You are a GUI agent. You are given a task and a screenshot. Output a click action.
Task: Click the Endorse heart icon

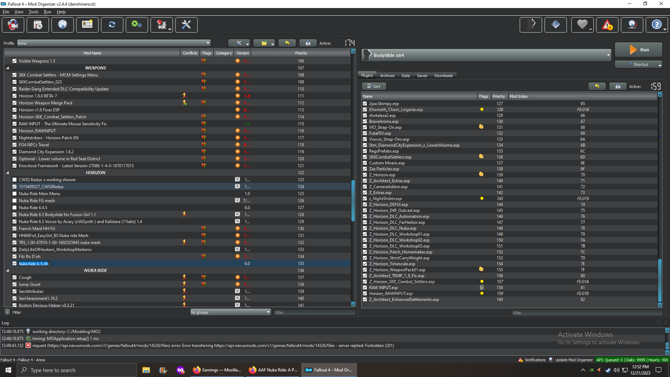pyautogui.click(x=582, y=25)
